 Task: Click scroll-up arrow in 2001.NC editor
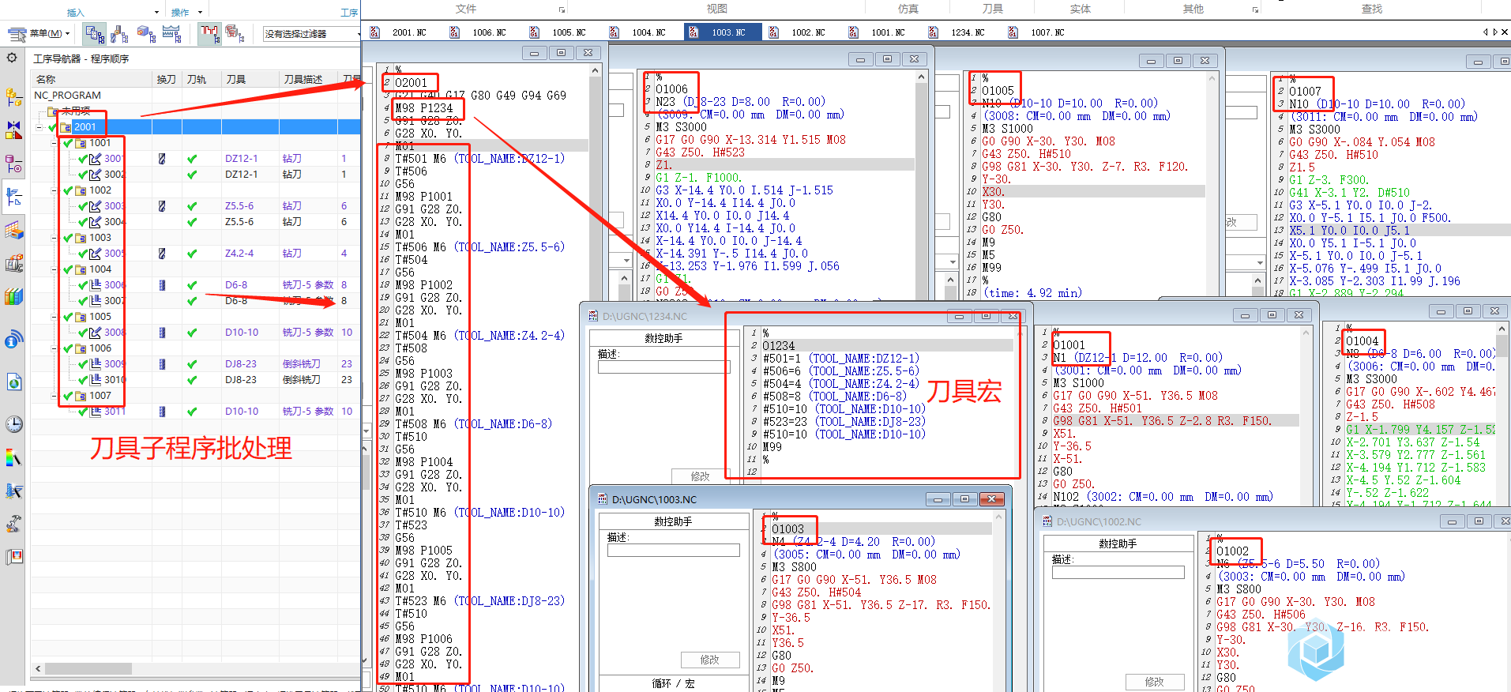(596, 70)
